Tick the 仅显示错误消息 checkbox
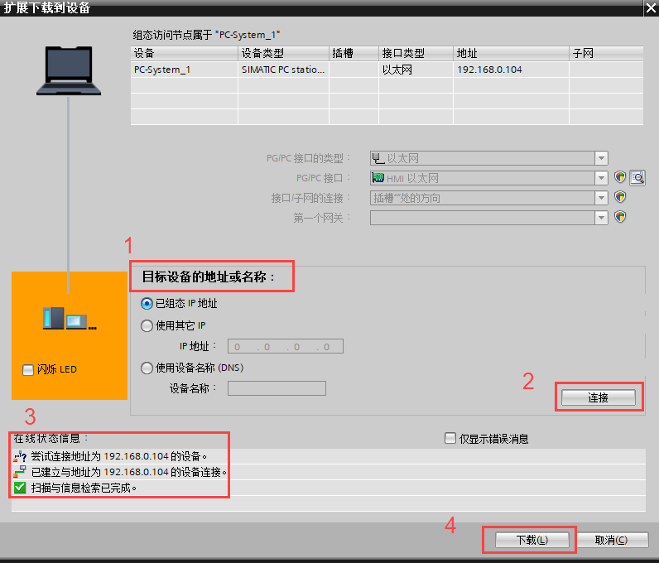 coord(450,438)
